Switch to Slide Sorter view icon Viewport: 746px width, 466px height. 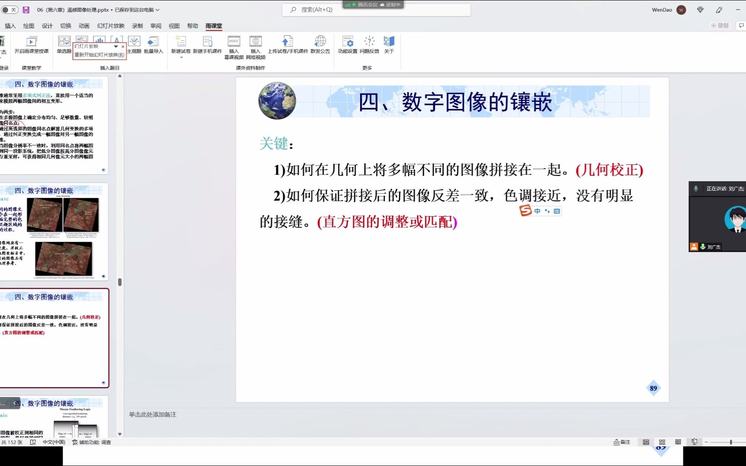662,442
